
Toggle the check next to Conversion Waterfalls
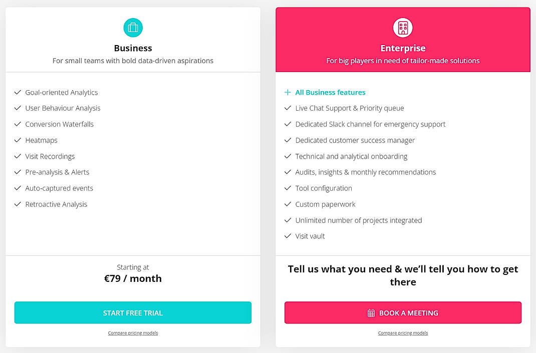[17, 124]
